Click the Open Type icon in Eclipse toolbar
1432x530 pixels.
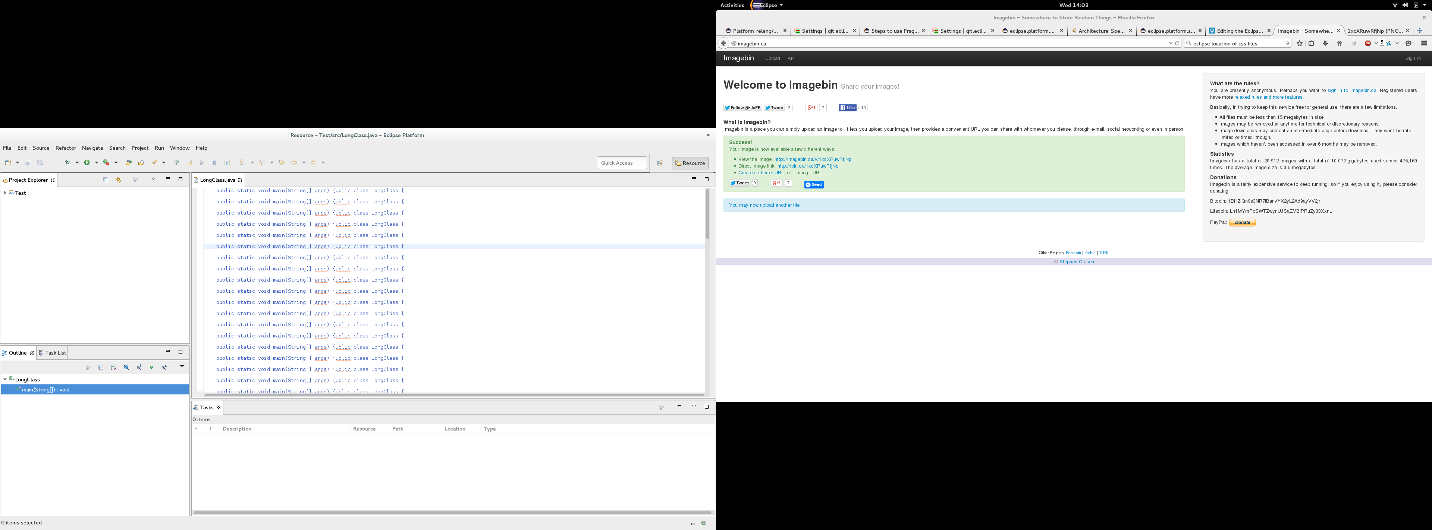pos(128,163)
